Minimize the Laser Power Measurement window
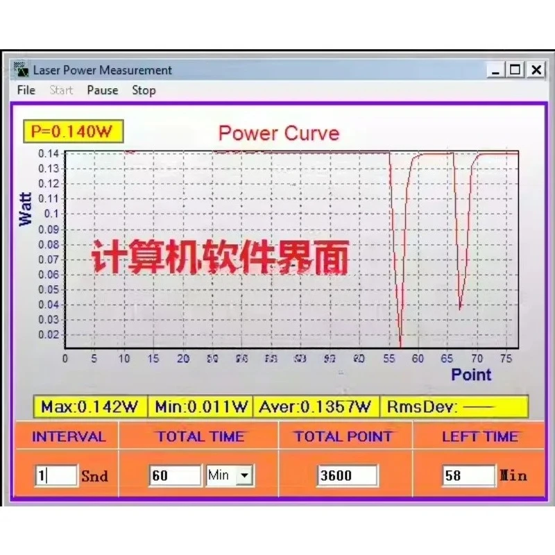This screenshot has height=555, width=555. click(x=495, y=70)
